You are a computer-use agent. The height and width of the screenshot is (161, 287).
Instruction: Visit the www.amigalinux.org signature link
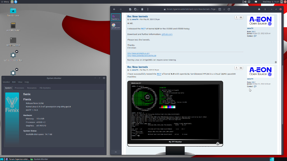click(138, 53)
